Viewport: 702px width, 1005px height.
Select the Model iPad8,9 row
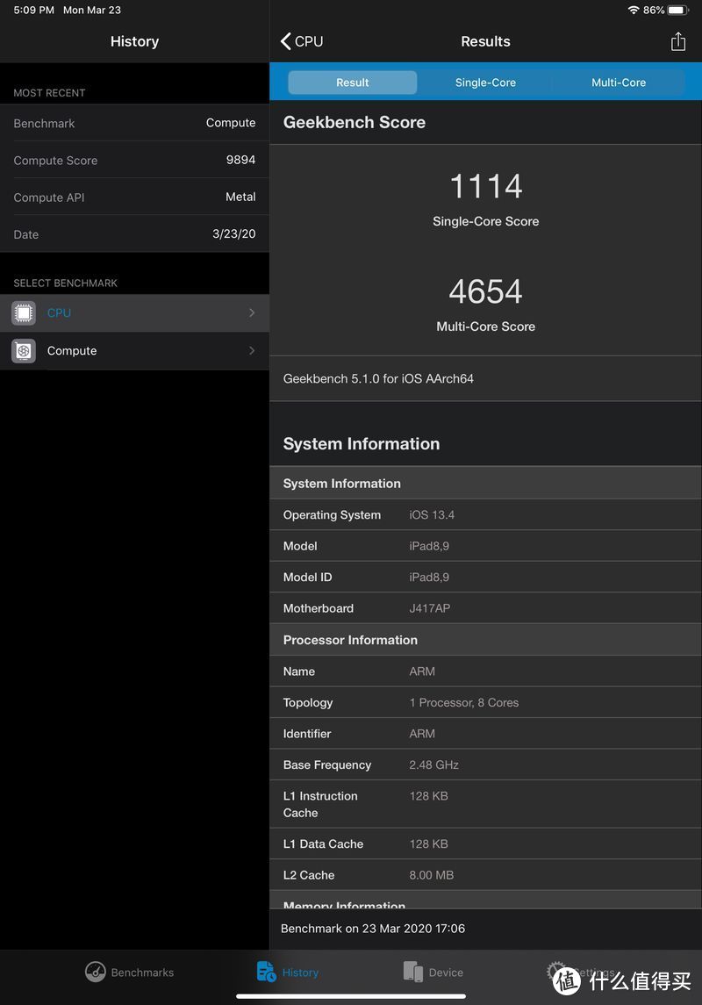485,546
